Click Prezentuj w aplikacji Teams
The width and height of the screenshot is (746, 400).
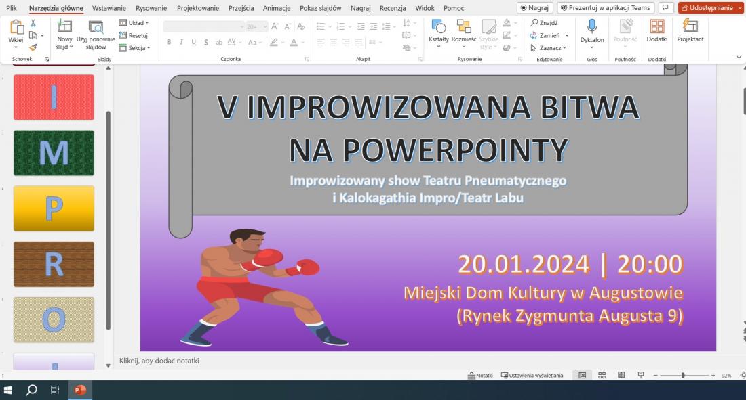[605, 7]
